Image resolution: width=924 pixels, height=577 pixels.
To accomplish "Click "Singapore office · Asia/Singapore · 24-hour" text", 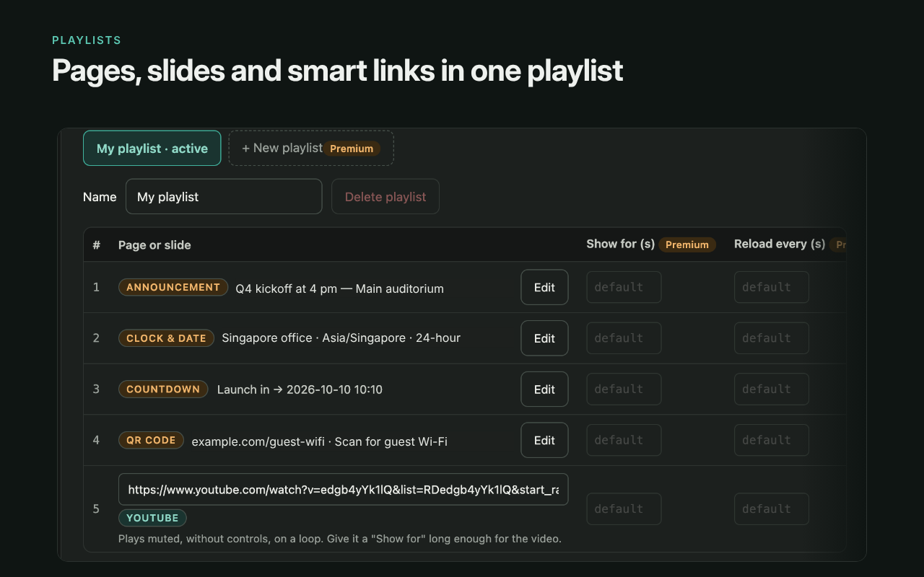I will click(x=341, y=338).
